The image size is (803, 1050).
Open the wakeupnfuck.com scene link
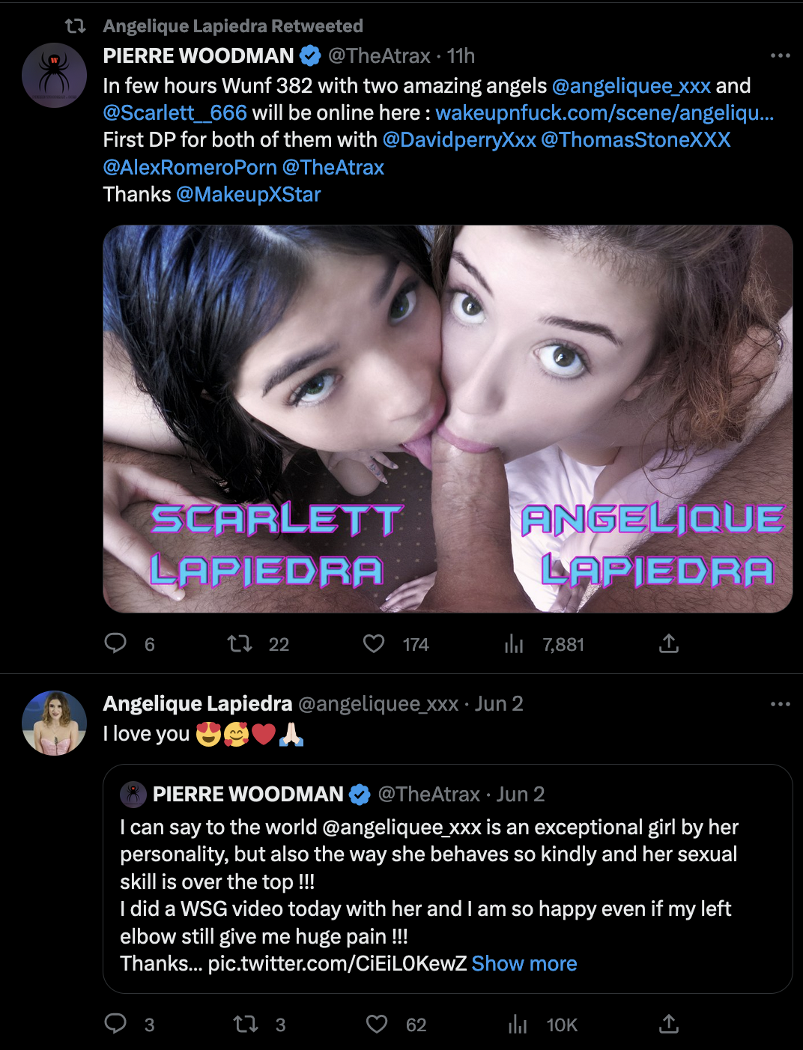point(604,113)
